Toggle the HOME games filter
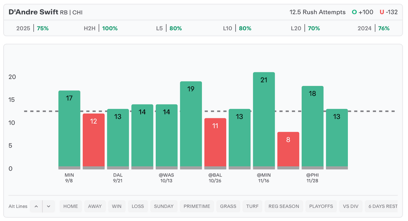The width and height of the screenshot is (408, 221). (x=71, y=206)
